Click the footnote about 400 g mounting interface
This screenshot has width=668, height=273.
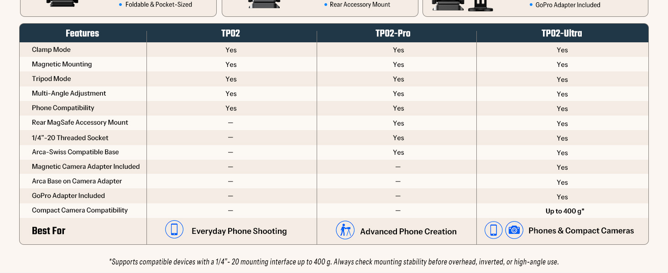point(334,262)
